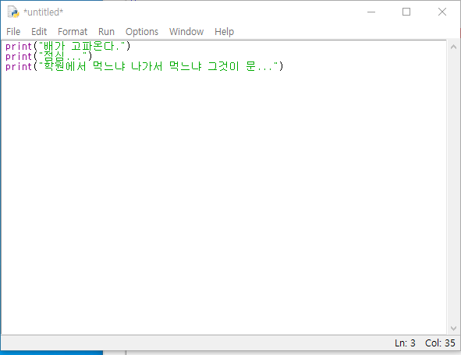Image resolution: width=461 pixels, height=355 pixels.
Task: Maximize the untitled editor window
Action: [x=406, y=12]
